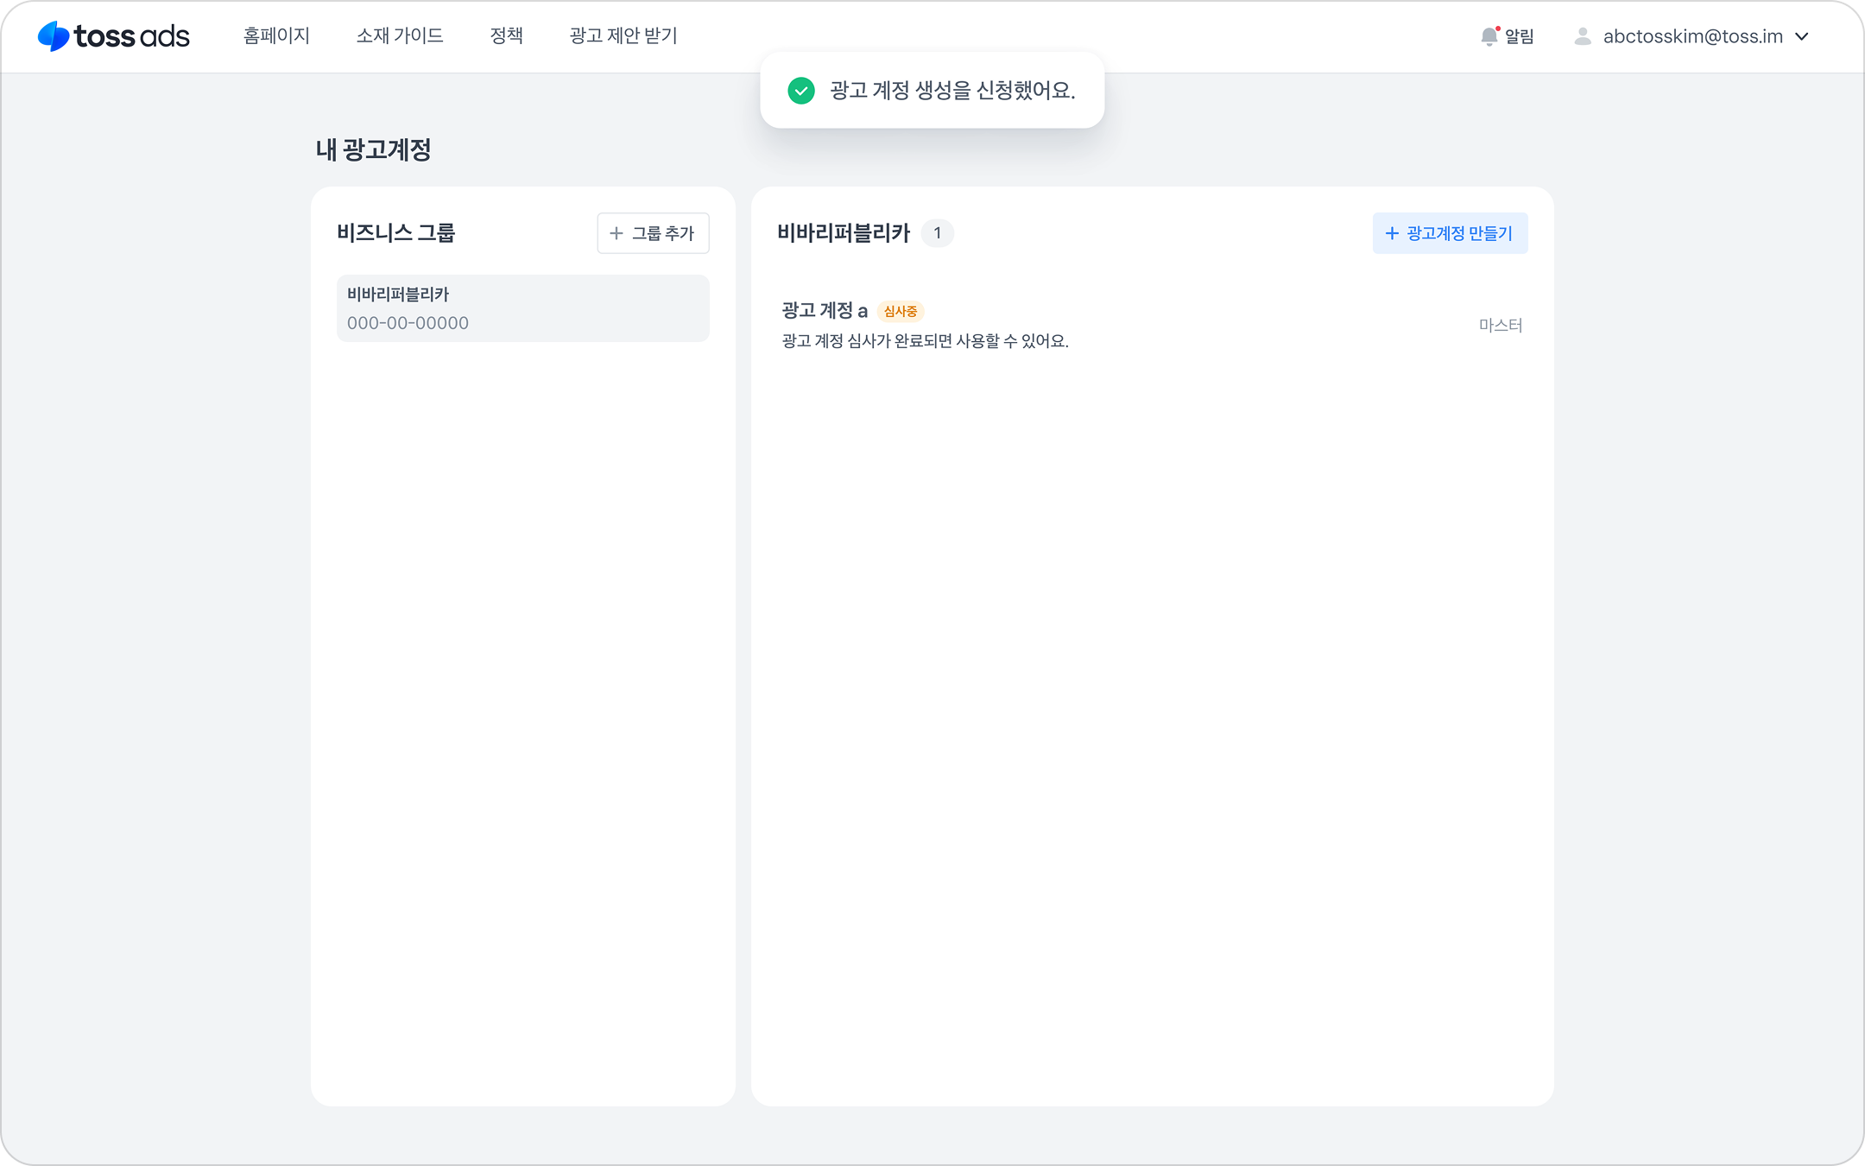The width and height of the screenshot is (1865, 1166).
Task: Click the notification bell icon
Action: click(x=1489, y=36)
